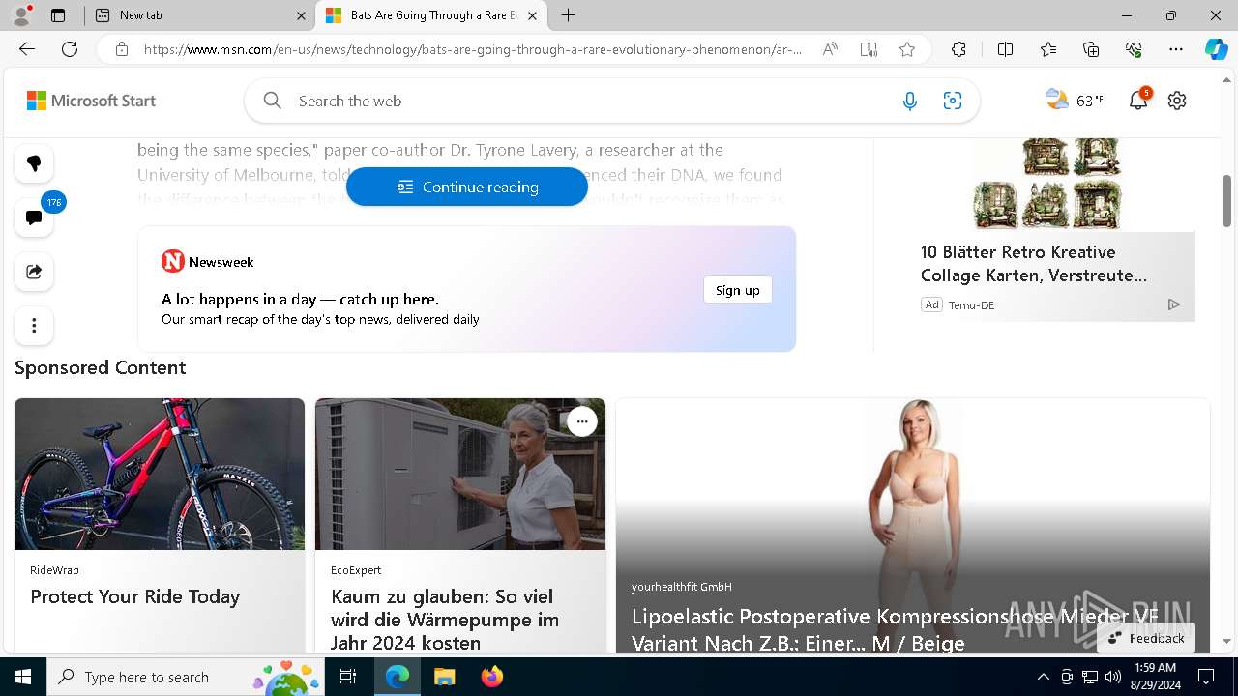Click Continue reading button

pos(467,187)
